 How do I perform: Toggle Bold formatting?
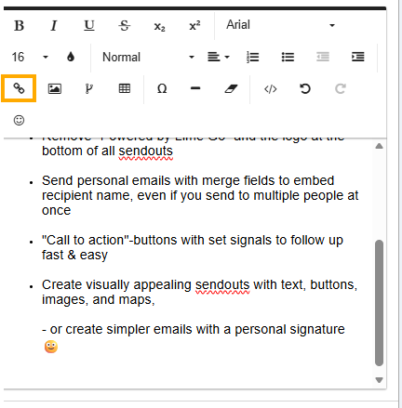pos(19,25)
